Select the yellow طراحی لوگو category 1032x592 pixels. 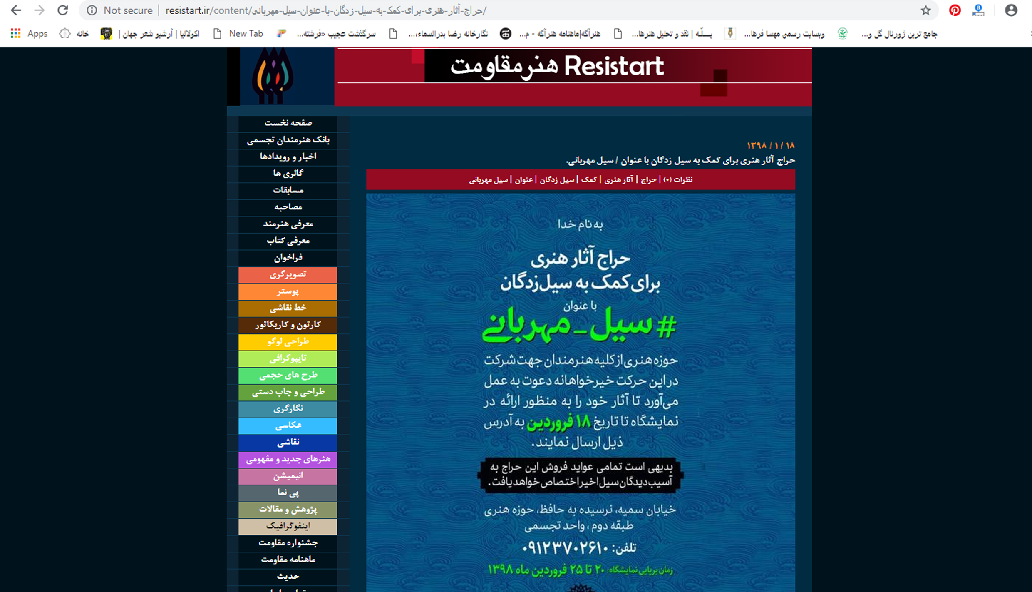[x=288, y=342]
